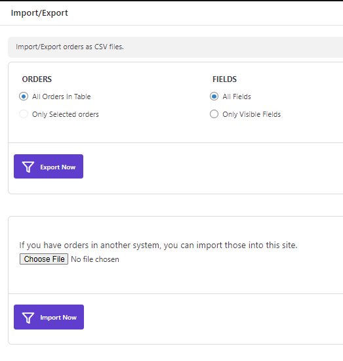Click the All Orders In Table label
Screen dimensions: 343x361
click(62, 96)
